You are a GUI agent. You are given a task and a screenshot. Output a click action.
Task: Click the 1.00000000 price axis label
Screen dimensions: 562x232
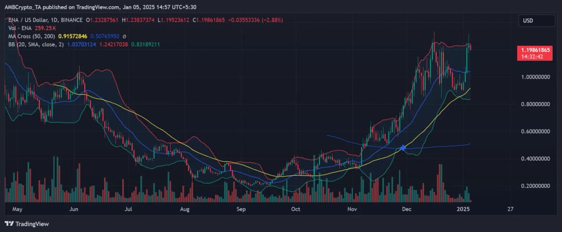(535, 77)
